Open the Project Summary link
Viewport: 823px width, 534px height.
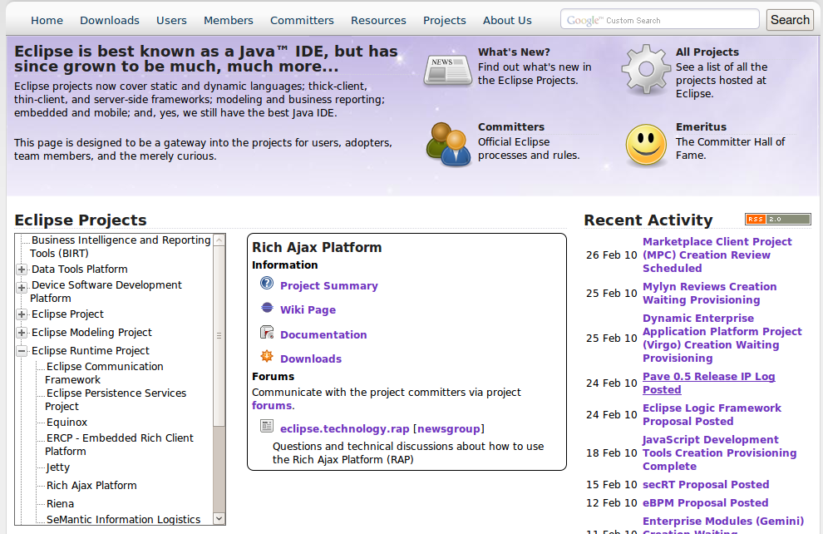coord(329,285)
